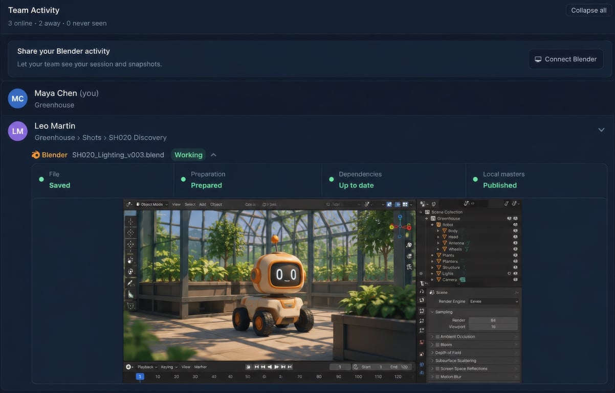Toggle visibility of the Wheels object
Viewport: 615px width, 393px height.
click(515, 249)
